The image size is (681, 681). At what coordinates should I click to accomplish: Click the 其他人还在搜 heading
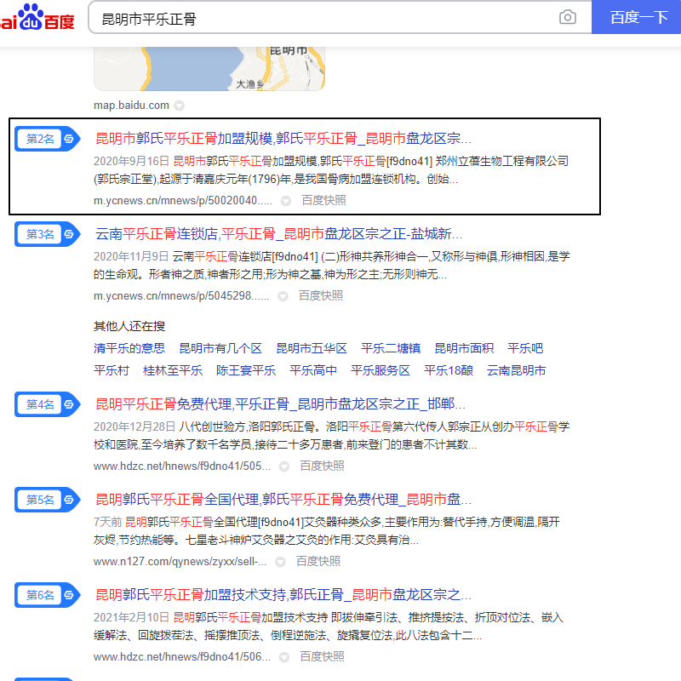129,326
